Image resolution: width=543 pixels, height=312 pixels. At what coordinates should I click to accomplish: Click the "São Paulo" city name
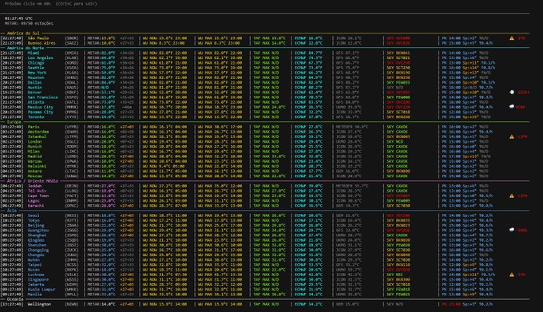click(x=38, y=38)
